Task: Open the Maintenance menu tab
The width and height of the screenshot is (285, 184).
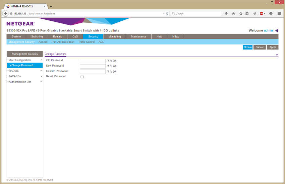Action: 138,36
